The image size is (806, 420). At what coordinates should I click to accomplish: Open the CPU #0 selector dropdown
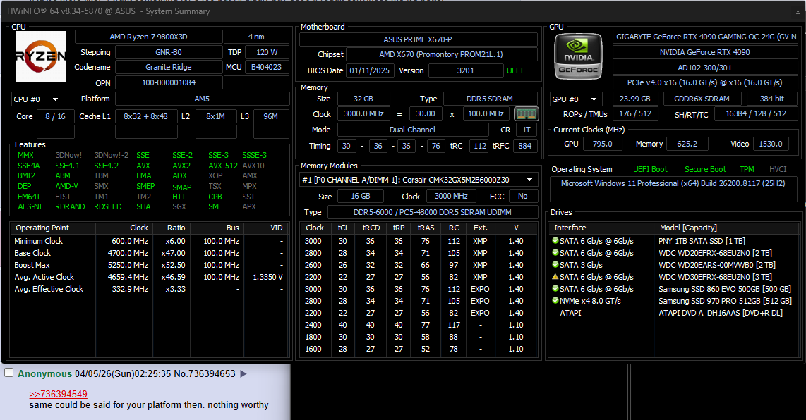37,99
